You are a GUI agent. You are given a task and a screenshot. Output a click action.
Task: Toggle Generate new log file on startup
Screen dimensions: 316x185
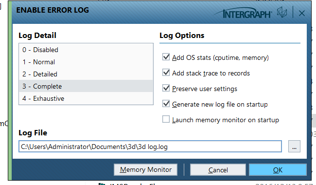tap(166, 104)
